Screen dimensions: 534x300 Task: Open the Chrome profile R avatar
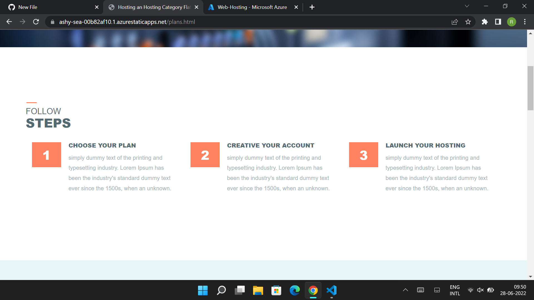pos(511,22)
